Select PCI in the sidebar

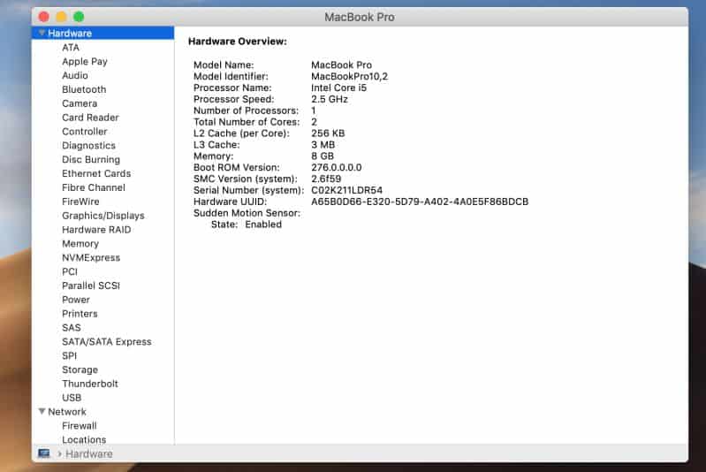(x=70, y=271)
